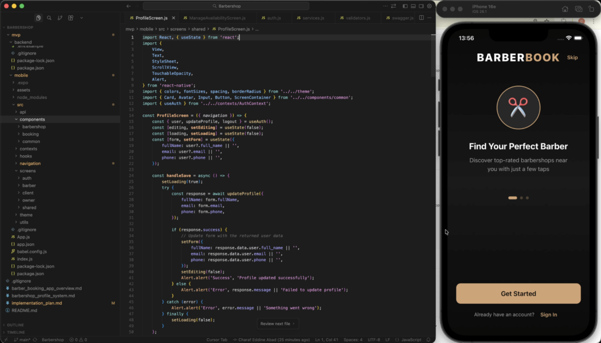
Task: Expand the navigation folder
Action: (30, 163)
